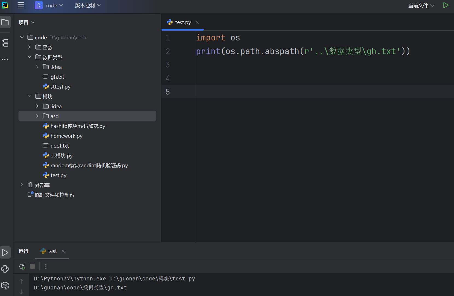Open the main hamburger menu
Viewport: 454px width, 296px height.
21,5
